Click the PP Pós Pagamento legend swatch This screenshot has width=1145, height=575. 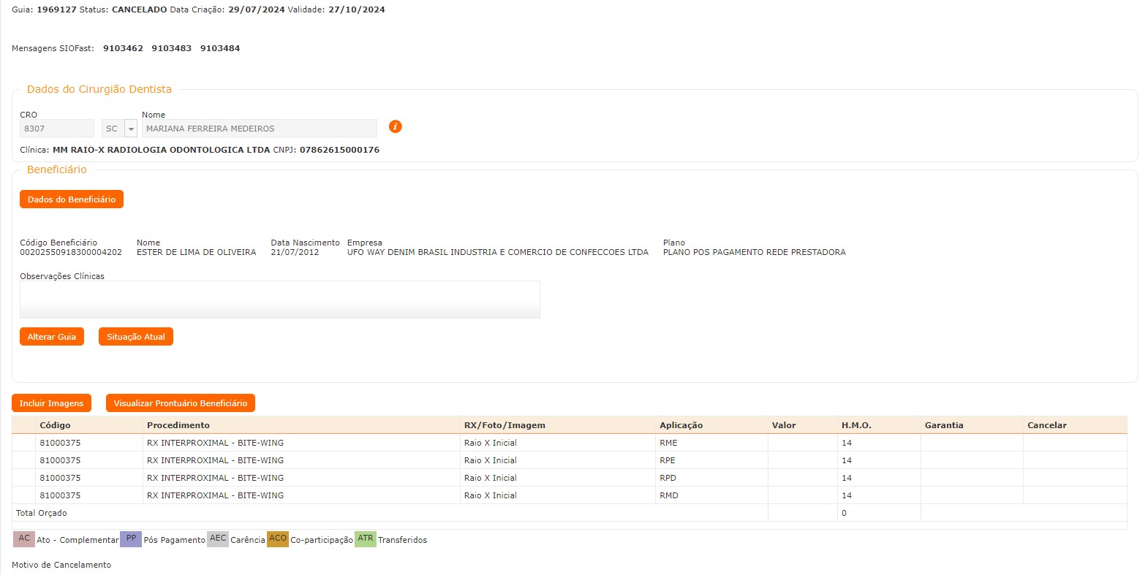pyautogui.click(x=131, y=539)
